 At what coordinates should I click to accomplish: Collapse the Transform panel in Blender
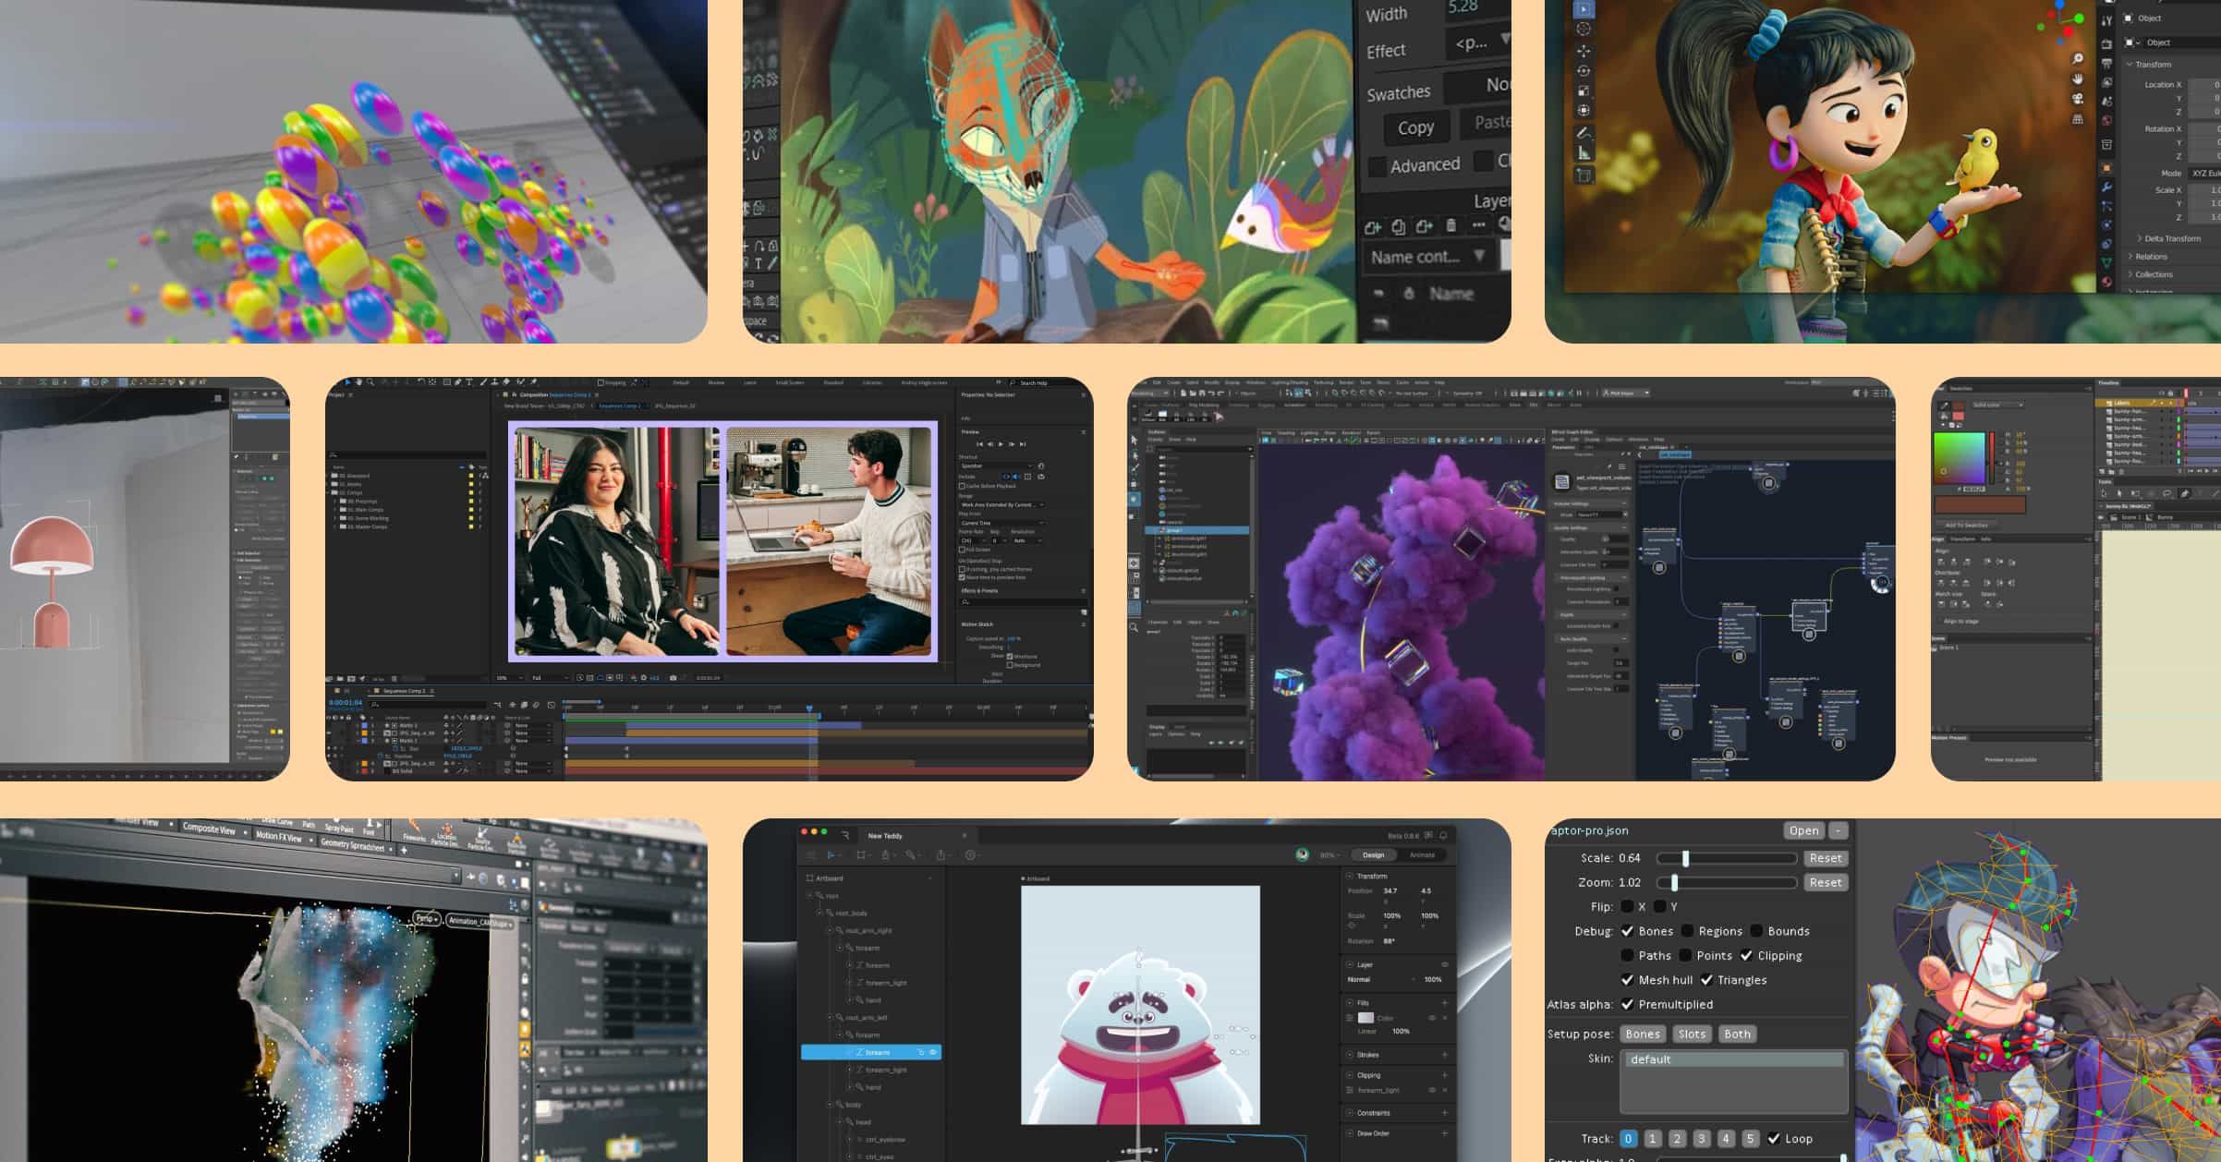pyautogui.click(x=2130, y=65)
